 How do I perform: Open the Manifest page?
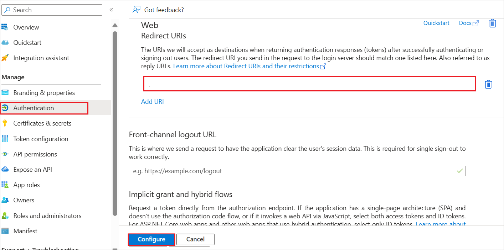tap(25, 231)
